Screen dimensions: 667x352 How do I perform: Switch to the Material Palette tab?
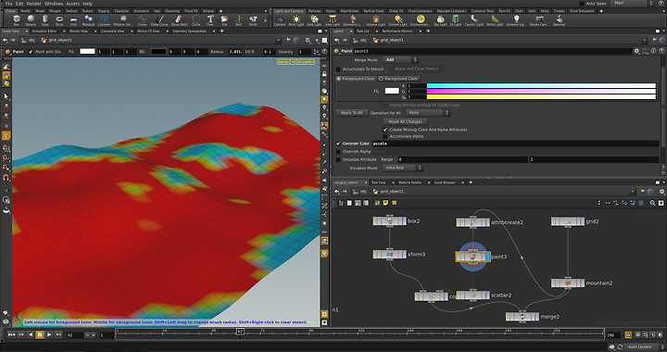point(409,182)
